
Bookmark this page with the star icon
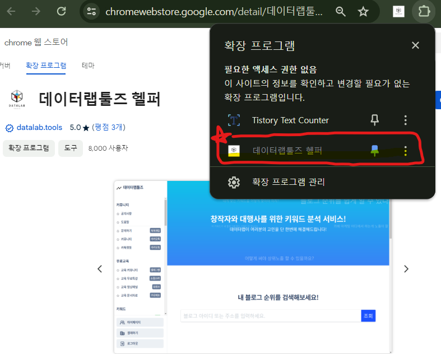pos(363,12)
